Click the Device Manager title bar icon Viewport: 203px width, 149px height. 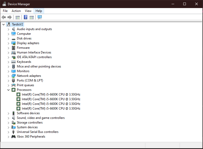pyautogui.click(x=4, y=4)
